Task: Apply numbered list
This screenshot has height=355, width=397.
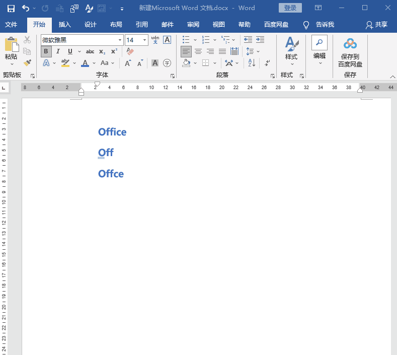Action: point(206,40)
